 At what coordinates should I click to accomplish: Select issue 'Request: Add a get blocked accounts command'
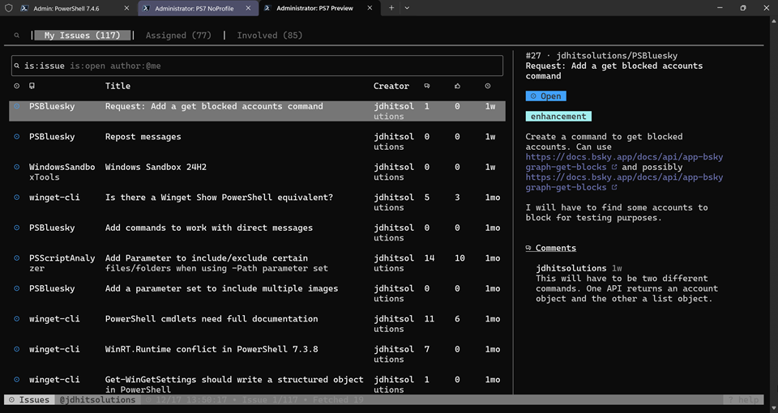point(214,106)
